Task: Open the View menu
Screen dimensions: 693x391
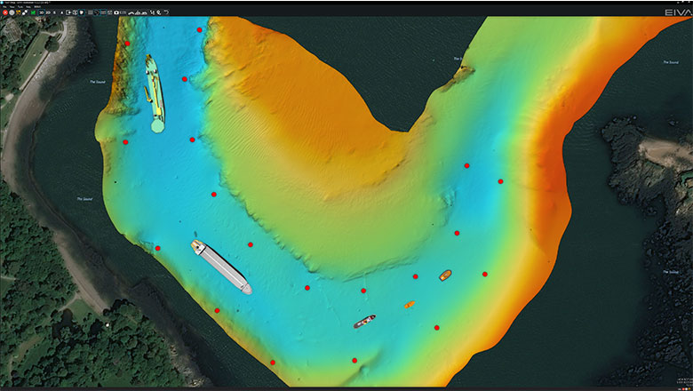Action: pos(12,6)
